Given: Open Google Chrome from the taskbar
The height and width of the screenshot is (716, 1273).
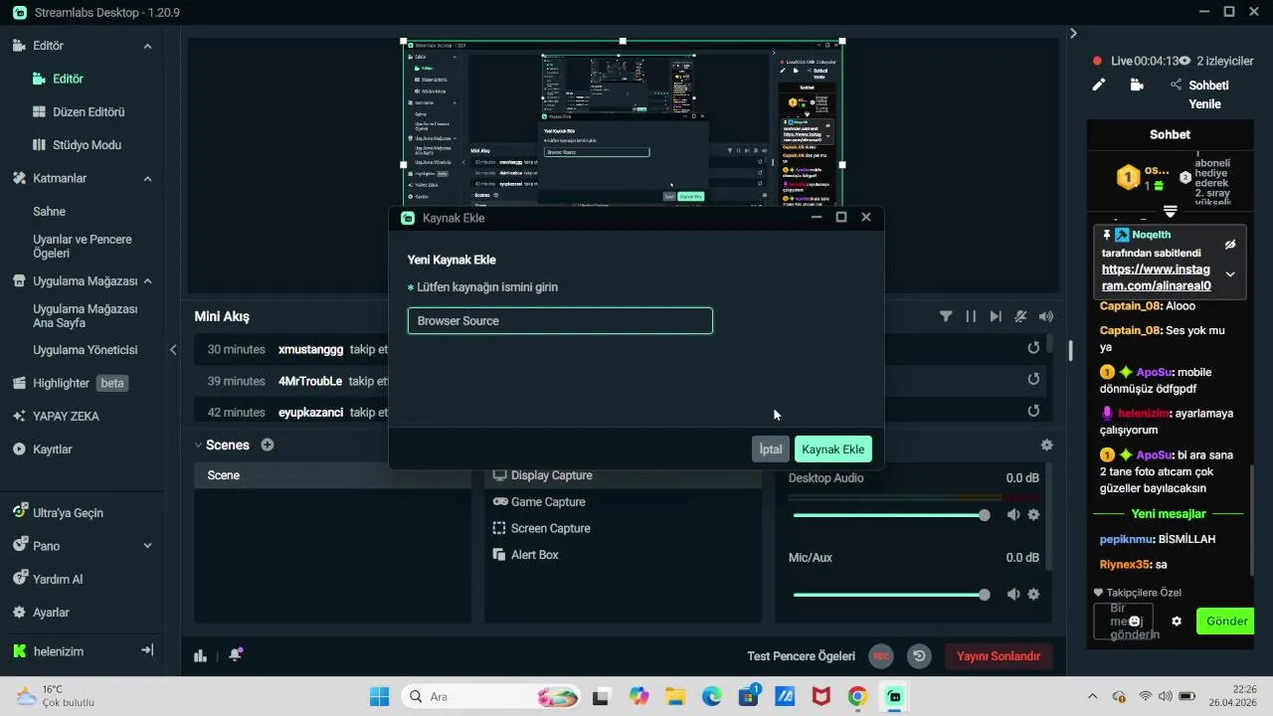Looking at the screenshot, I should click(x=857, y=696).
